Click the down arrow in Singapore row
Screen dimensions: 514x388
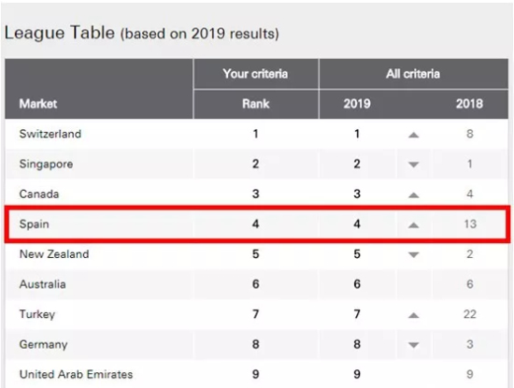click(x=414, y=165)
